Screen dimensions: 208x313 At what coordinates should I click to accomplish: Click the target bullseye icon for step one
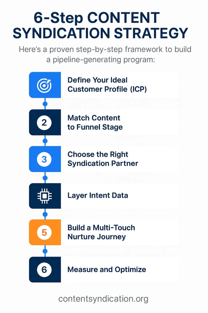click(44, 85)
